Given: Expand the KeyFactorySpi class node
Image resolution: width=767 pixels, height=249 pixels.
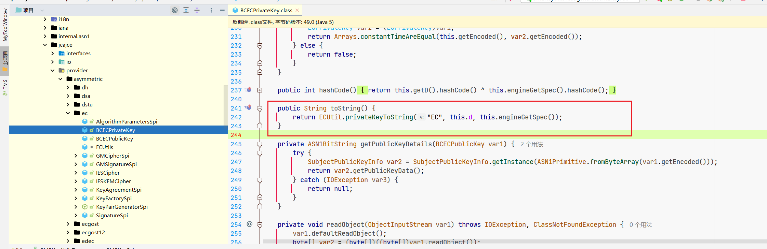Looking at the screenshot, I should (x=76, y=198).
